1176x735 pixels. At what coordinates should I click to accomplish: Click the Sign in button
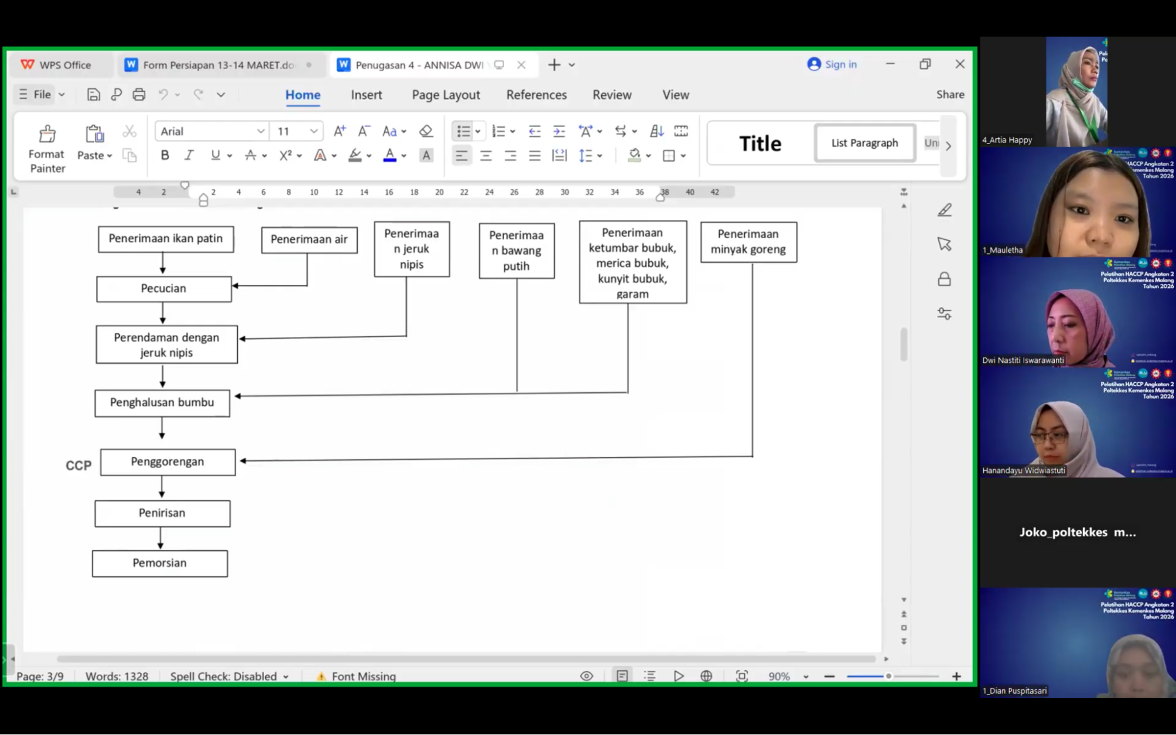832,64
